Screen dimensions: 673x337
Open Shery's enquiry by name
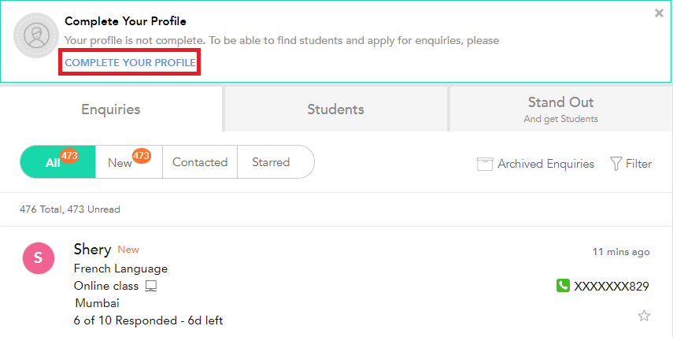point(92,250)
